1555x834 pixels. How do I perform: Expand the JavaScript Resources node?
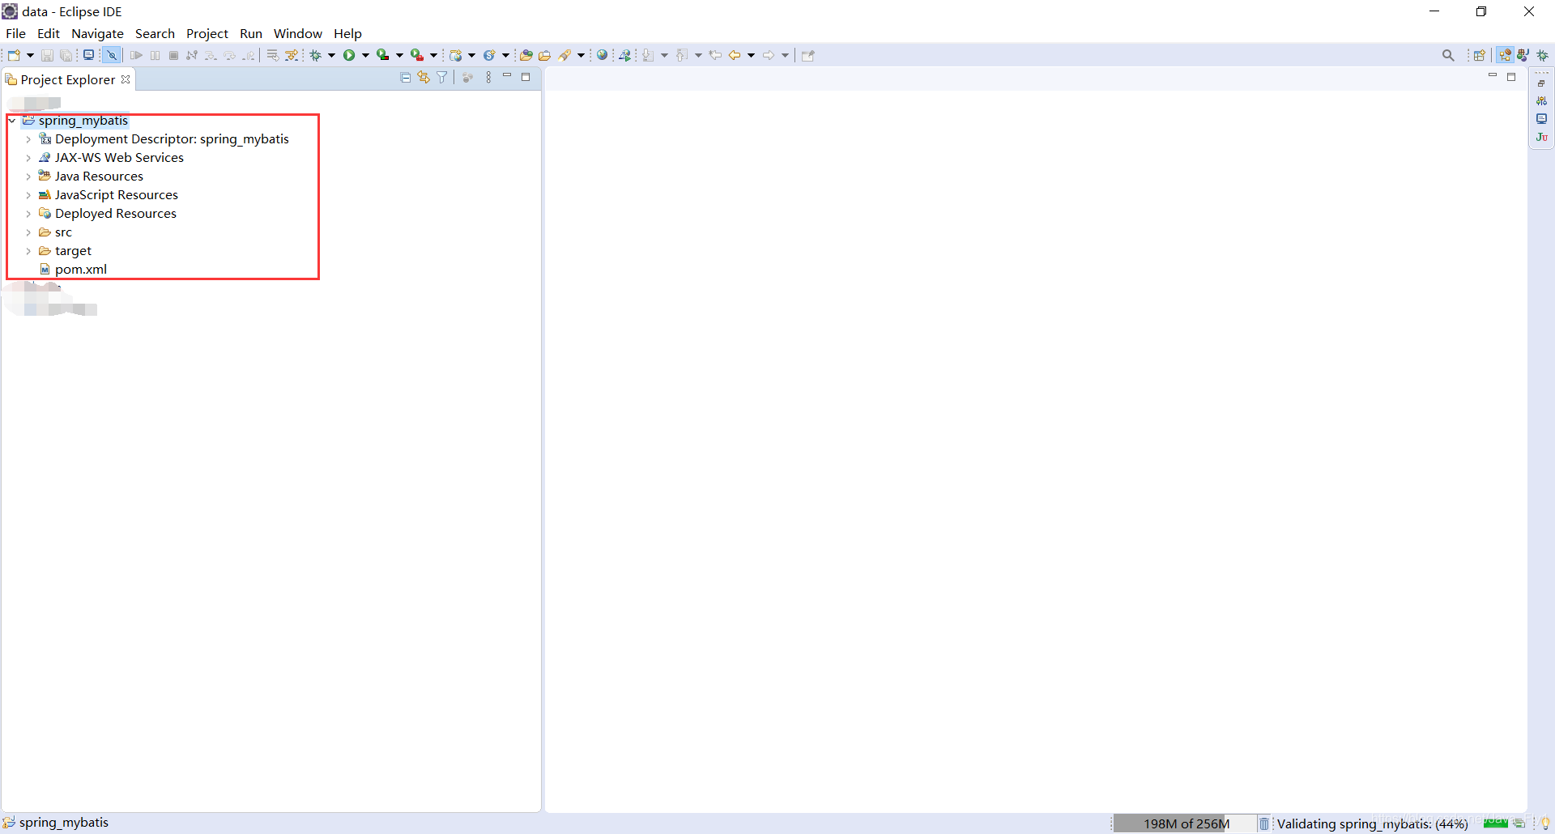(x=28, y=195)
